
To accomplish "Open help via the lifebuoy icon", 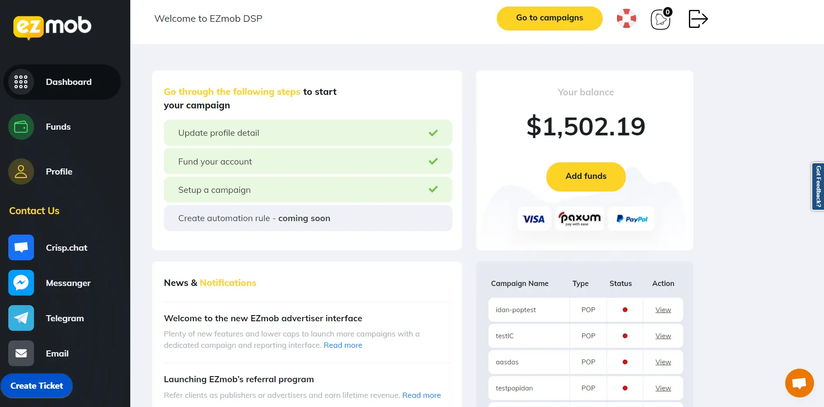I will click(x=626, y=18).
